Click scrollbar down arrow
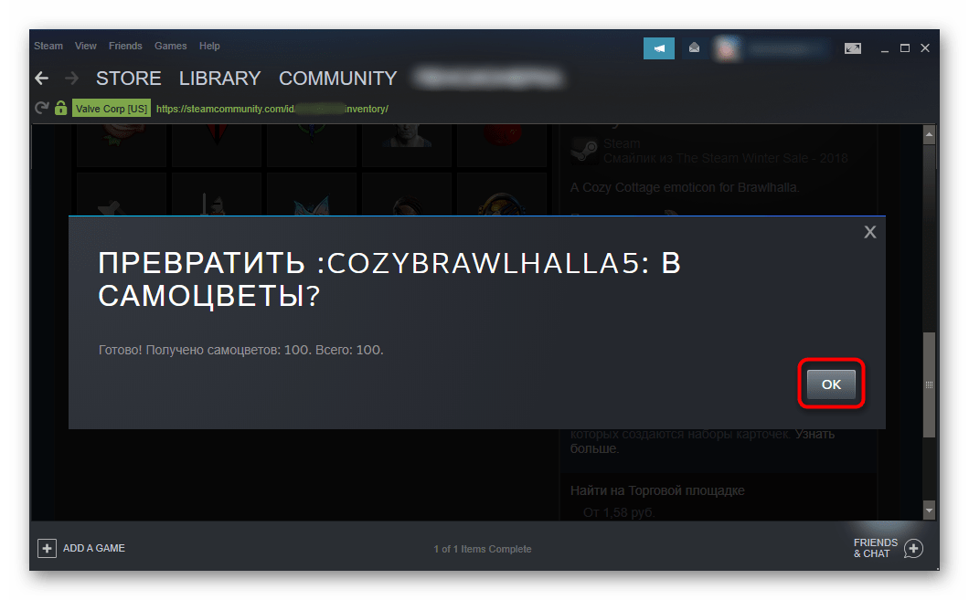This screenshot has height=600, width=969. tap(929, 510)
